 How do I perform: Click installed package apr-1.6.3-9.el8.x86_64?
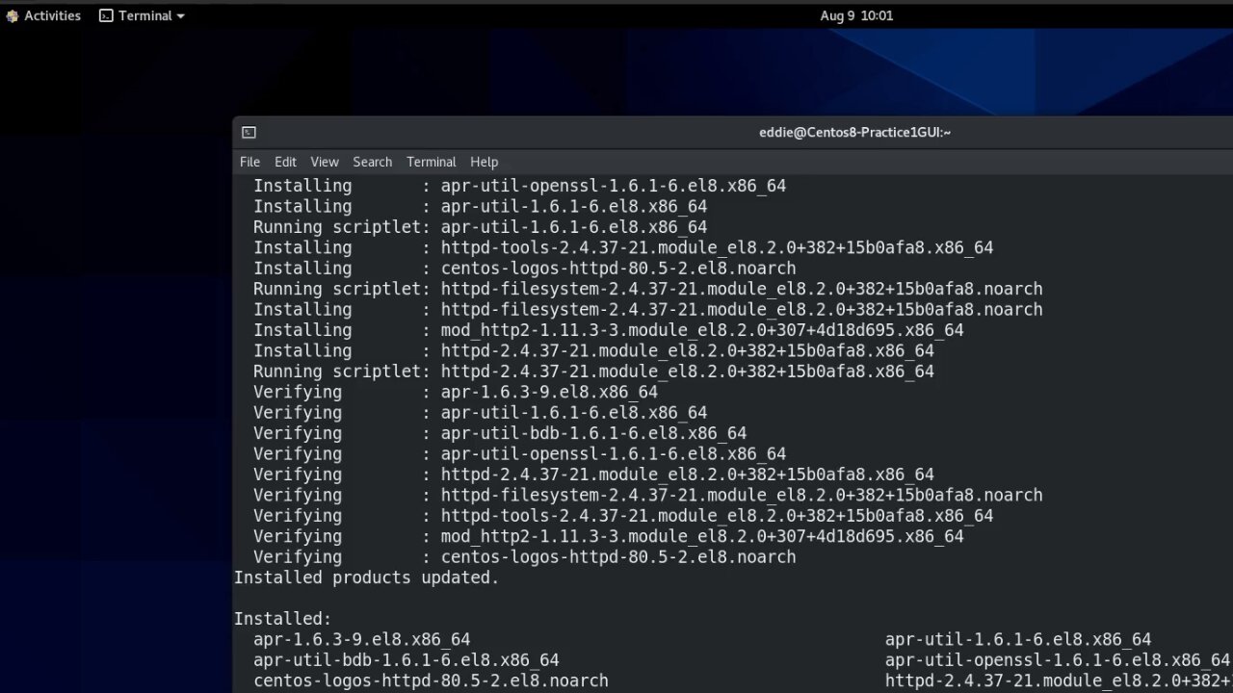[361, 640]
